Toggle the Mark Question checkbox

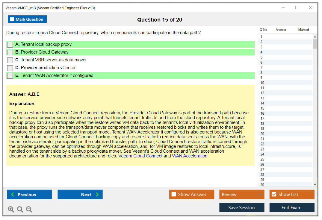coord(12,19)
